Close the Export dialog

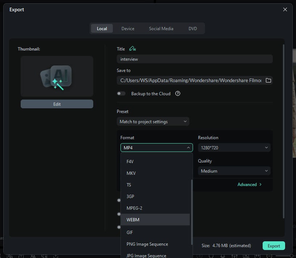click(285, 9)
